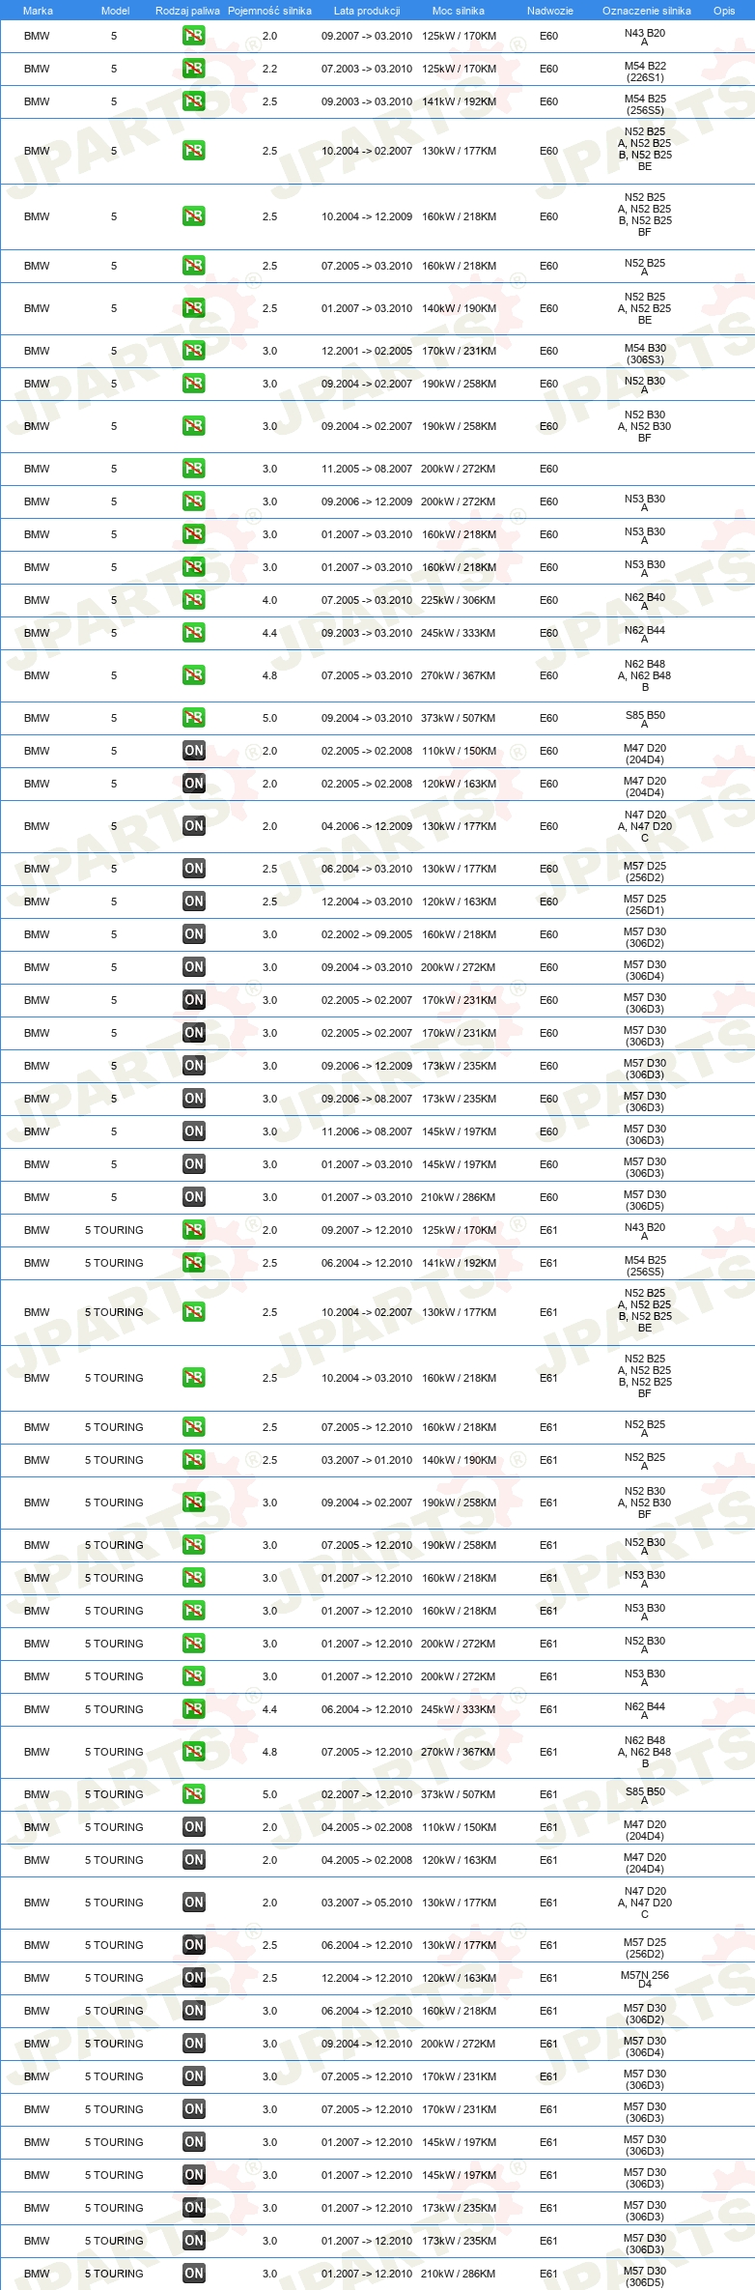Select 270kW / 367KM in the E60 row
The width and height of the screenshot is (755, 2290).
point(459,675)
